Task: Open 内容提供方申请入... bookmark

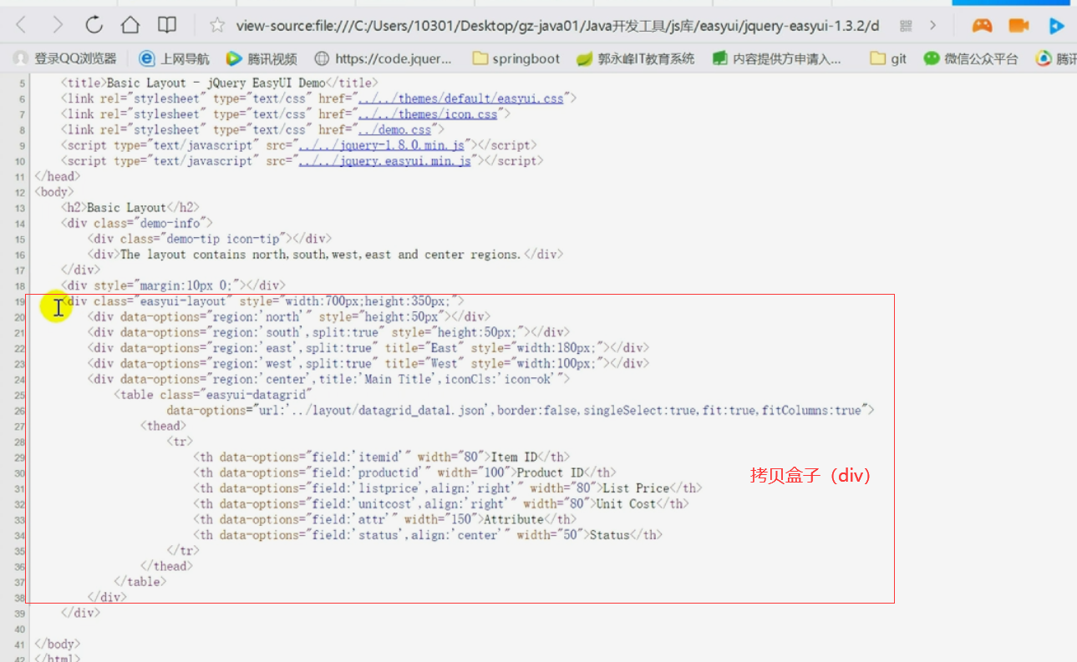Action: point(776,58)
